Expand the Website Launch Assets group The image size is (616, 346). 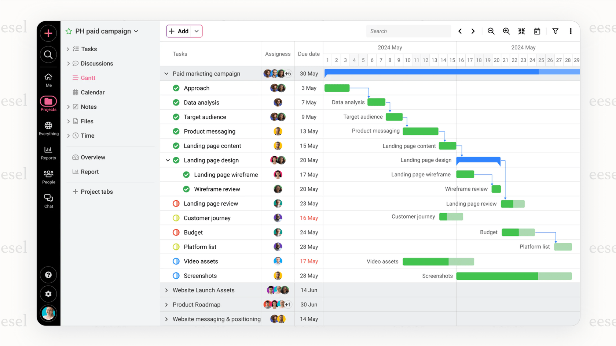click(166, 290)
